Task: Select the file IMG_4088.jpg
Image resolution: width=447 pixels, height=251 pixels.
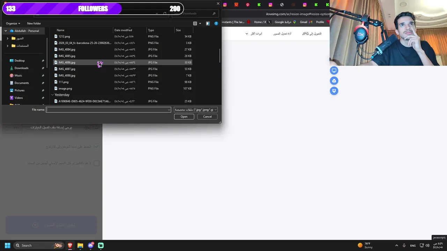Action: click(x=122, y=75)
